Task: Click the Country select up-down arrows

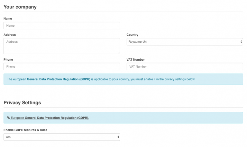Action: coord(241,42)
